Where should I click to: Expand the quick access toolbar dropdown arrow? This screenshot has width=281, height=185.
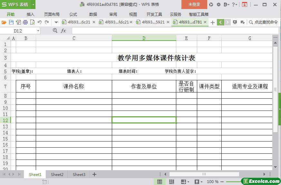[x=56, y=23]
